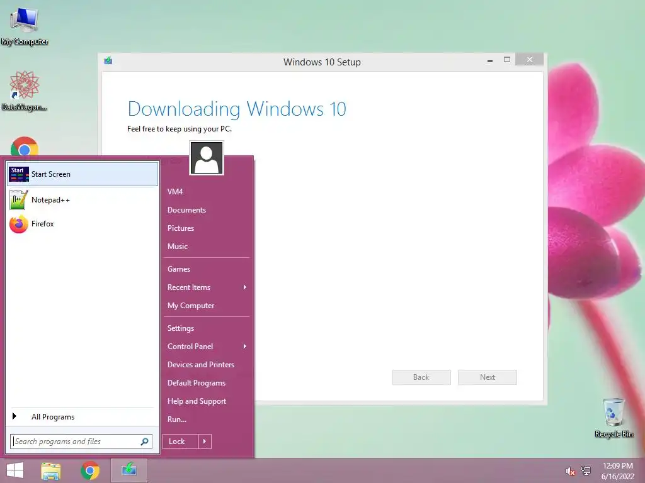Open Recent Items entry
This screenshot has height=483, width=645.
pos(206,287)
